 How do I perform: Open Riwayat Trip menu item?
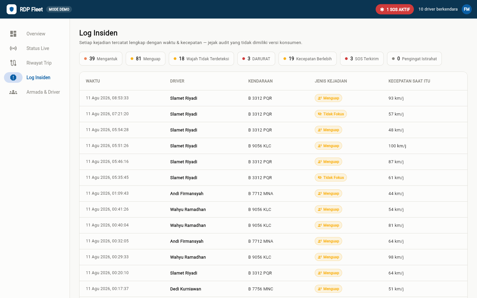coord(39,63)
